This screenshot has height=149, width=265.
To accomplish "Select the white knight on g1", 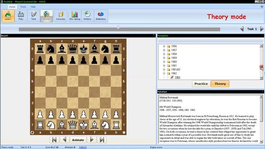I will click(x=105, y=125).
